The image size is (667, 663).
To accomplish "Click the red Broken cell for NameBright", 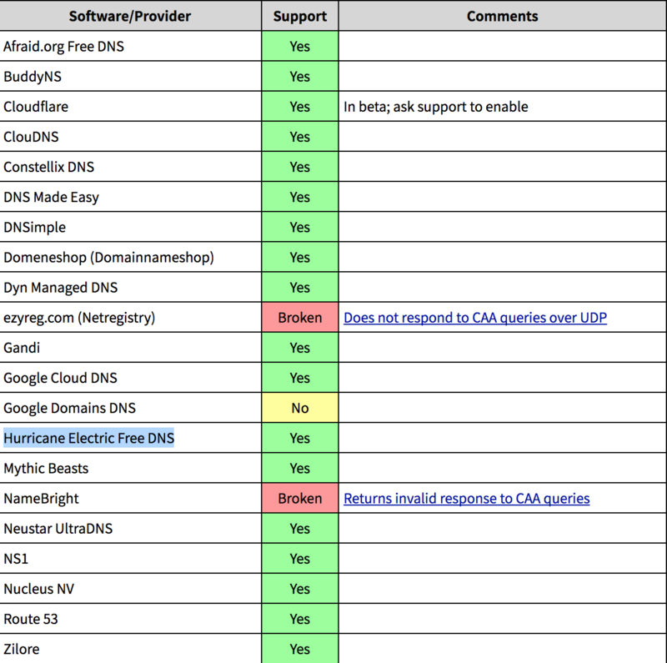I will pos(300,499).
